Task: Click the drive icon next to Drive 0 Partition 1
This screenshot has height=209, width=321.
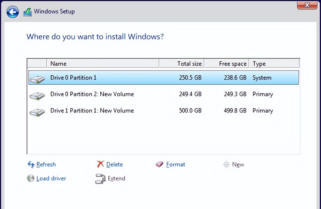Action: click(x=37, y=78)
